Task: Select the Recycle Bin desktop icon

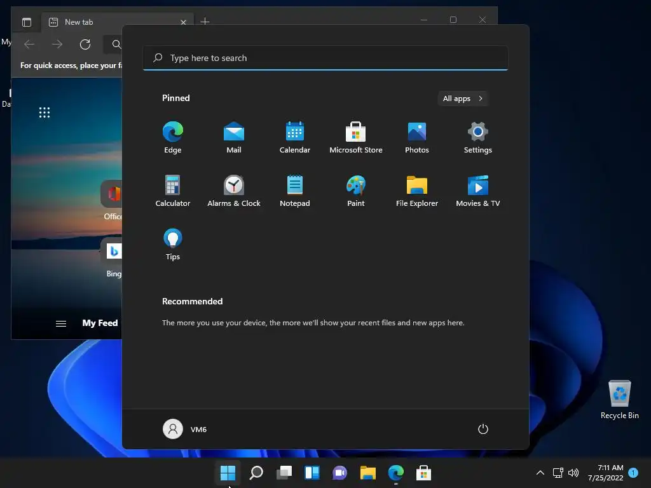Action: [619, 400]
